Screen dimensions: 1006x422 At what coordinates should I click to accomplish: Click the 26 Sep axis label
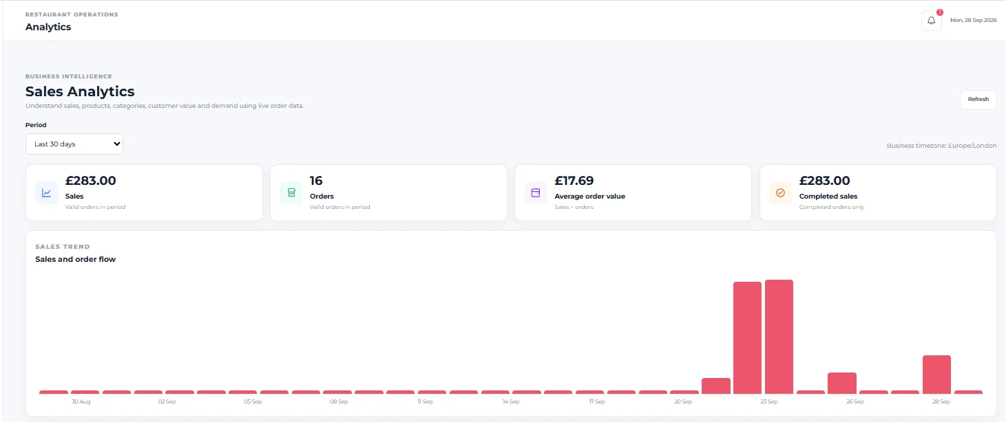tap(855, 401)
